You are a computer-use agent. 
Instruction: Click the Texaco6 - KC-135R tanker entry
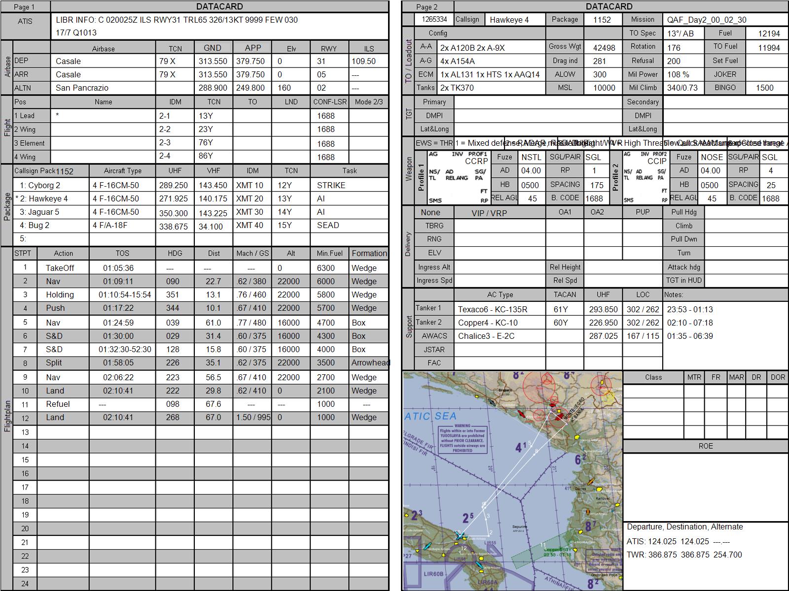click(x=493, y=310)
